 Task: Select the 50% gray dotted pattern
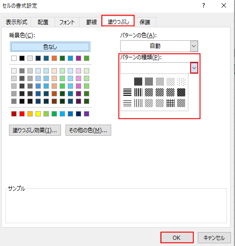(149, 82)
